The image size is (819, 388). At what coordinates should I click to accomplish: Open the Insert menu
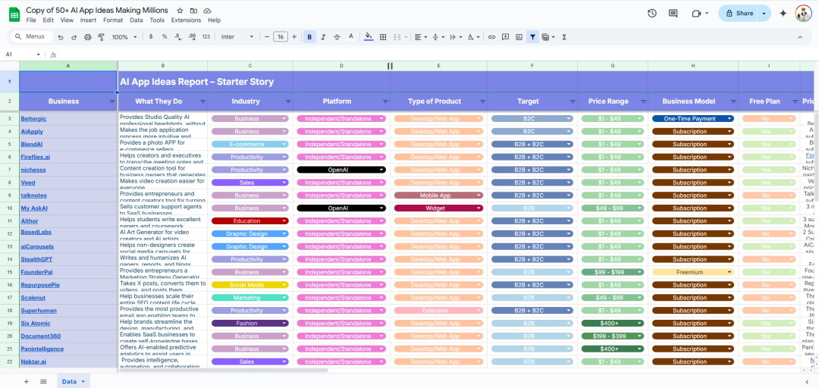pos(88,20)
